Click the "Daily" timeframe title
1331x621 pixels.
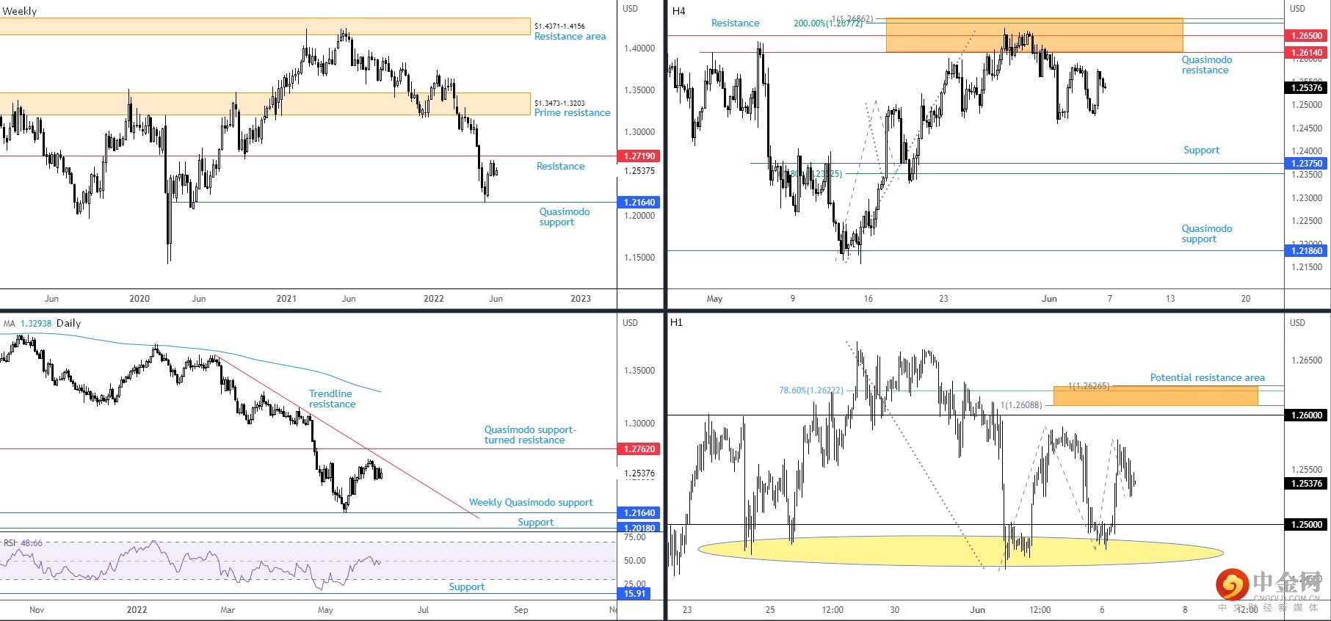[x=69, y=324]
